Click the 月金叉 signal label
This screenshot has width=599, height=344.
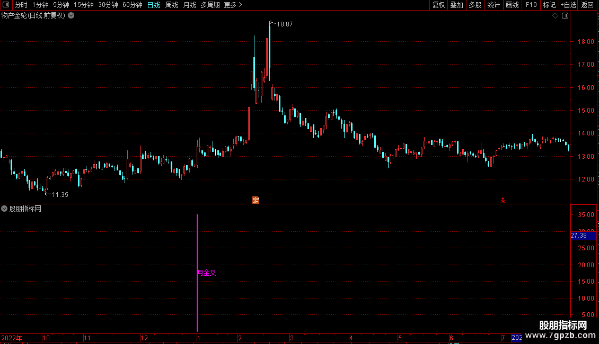207,273
